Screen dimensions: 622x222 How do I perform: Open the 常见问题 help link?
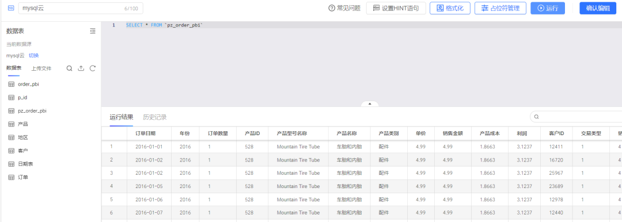[x=344, y=8]
